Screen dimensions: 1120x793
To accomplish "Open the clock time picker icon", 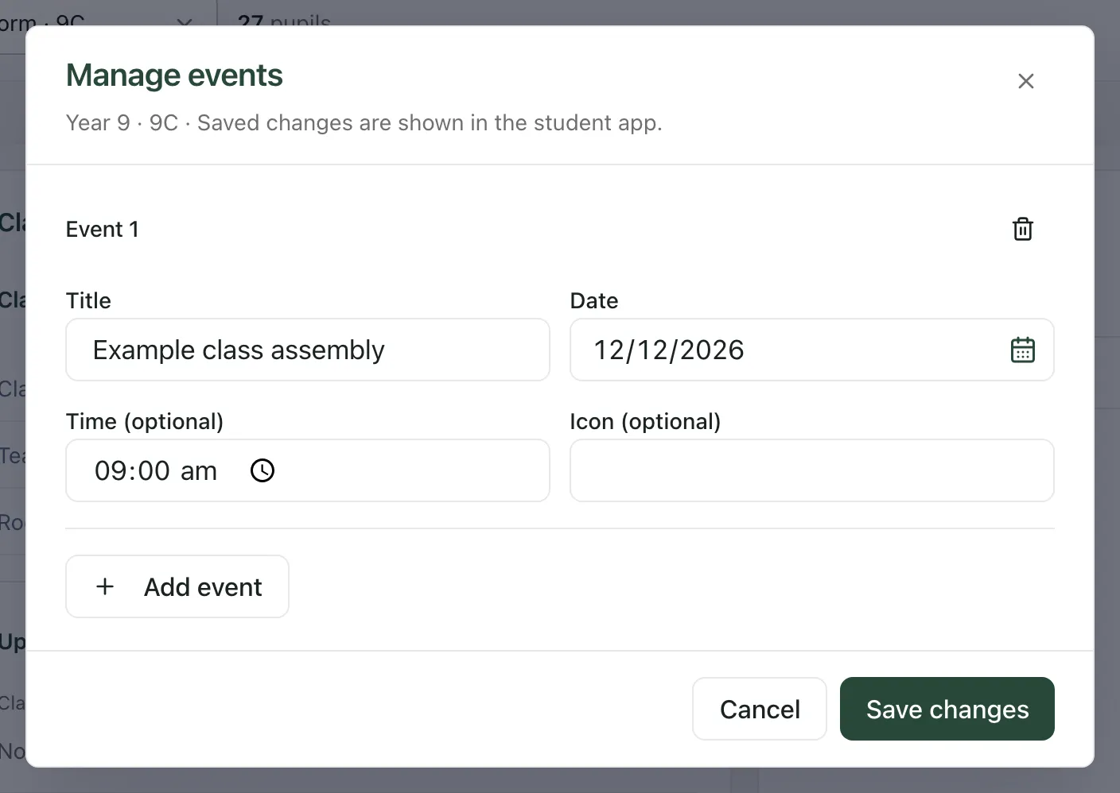I will (262, 470).
